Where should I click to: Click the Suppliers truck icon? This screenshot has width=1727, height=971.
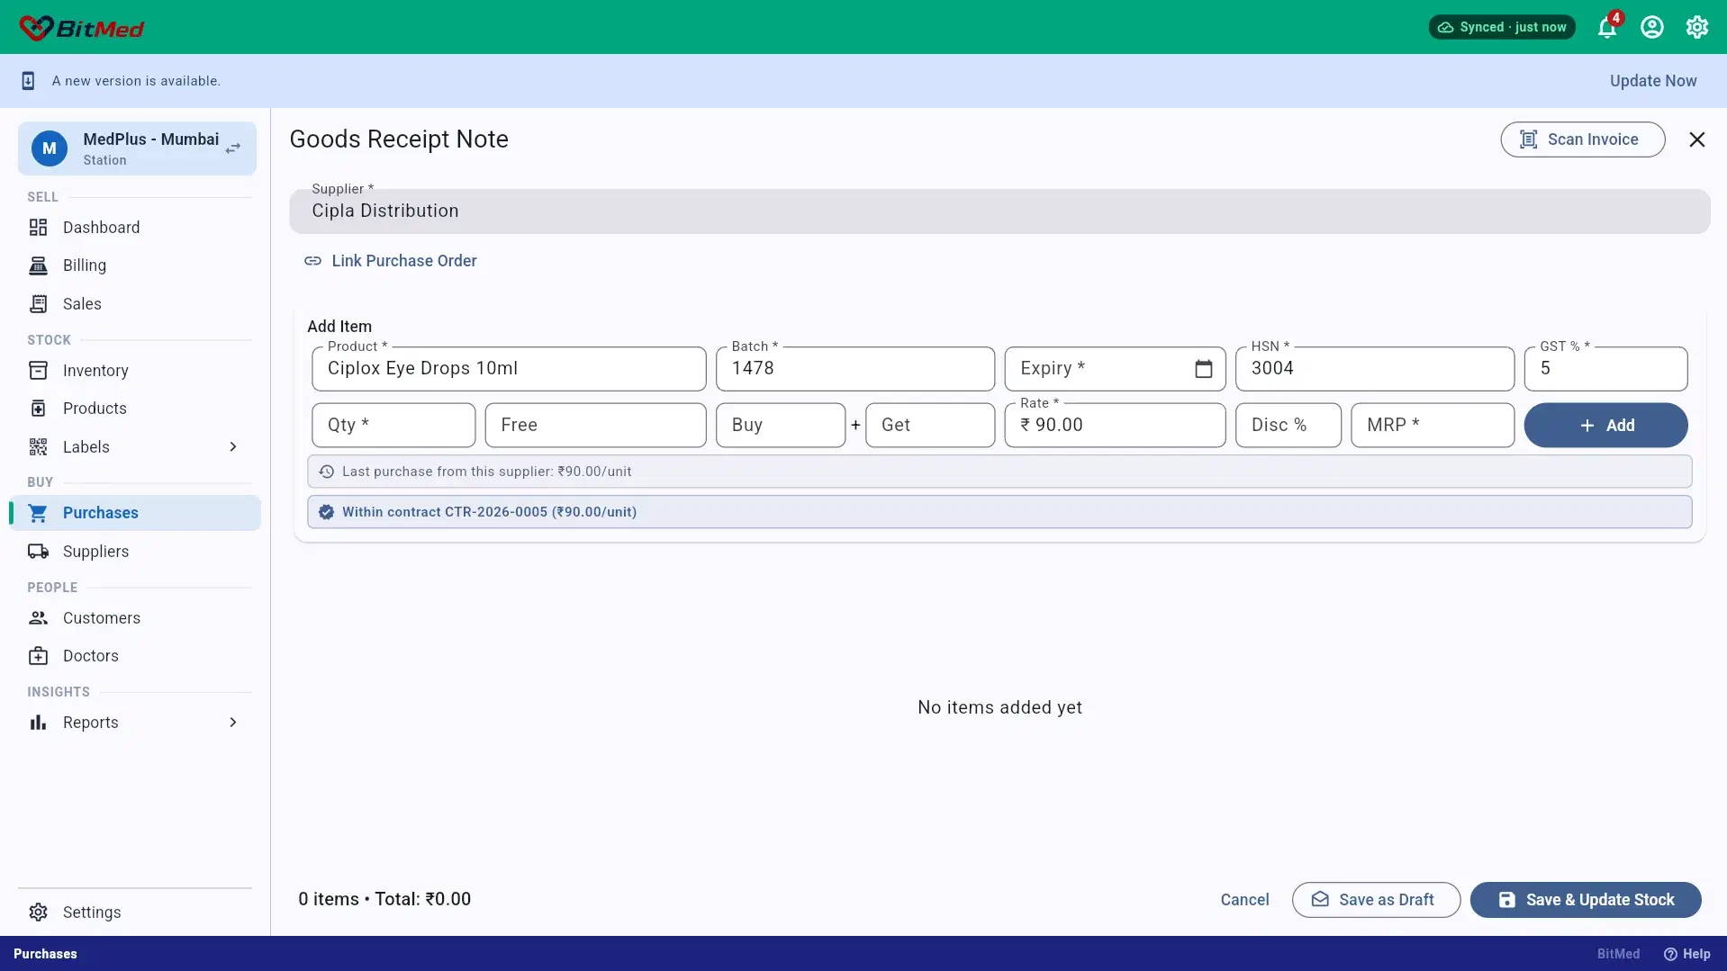coord(38,552)
